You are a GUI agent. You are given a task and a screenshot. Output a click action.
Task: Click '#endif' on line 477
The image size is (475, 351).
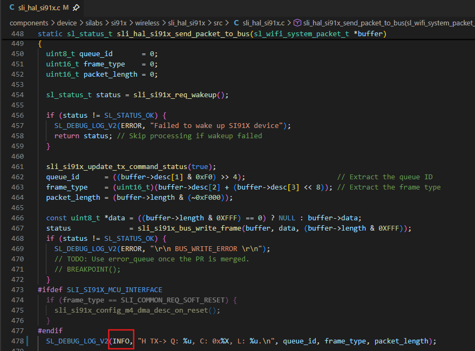pos(50,330)
